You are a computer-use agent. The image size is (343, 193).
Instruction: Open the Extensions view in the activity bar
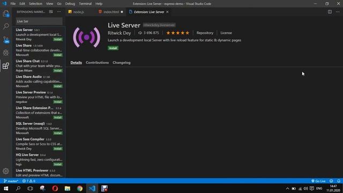coord(6,65)
